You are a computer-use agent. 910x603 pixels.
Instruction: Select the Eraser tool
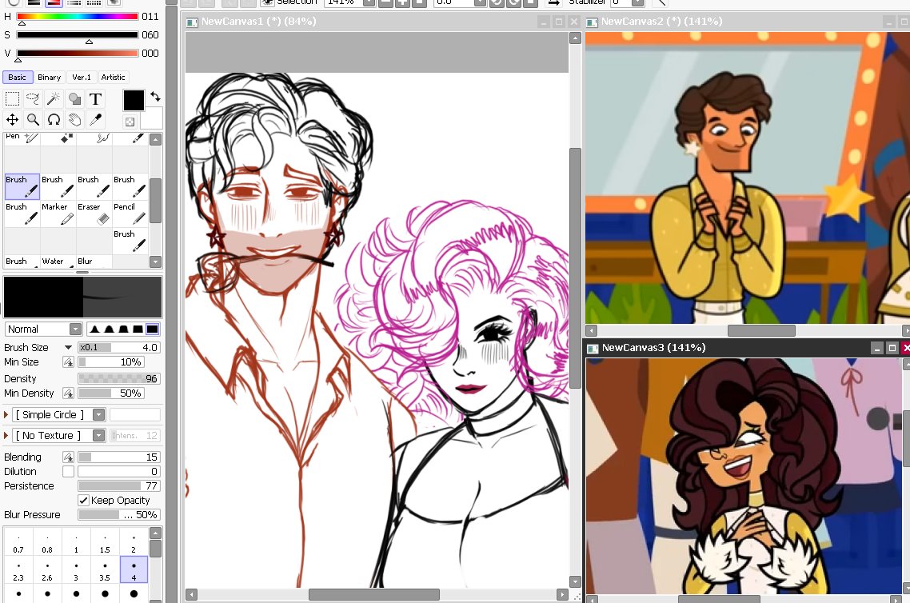(x=94, y=214)
